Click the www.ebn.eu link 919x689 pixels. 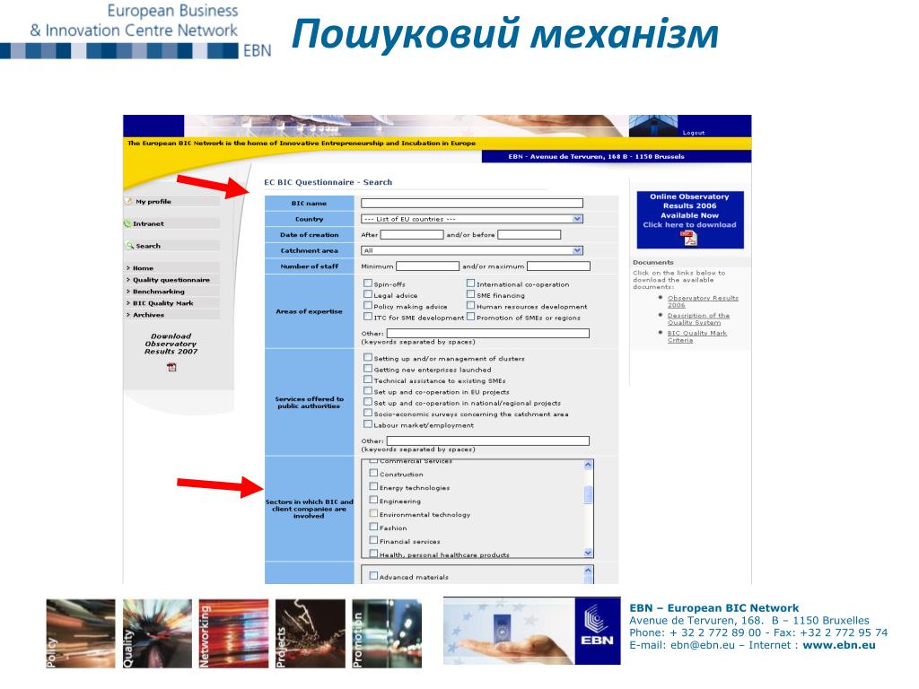click(839, 645)
